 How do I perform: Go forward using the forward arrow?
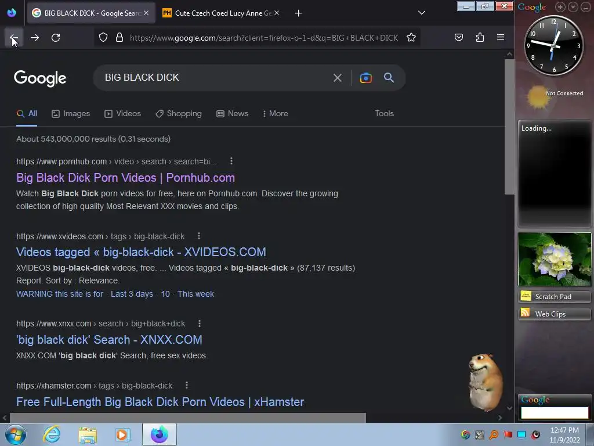coord(35,38)
